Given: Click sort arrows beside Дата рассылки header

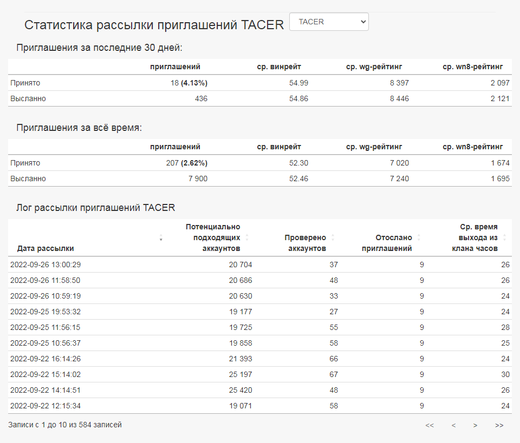Looking at the screenshot, I should tap(161, 238).
